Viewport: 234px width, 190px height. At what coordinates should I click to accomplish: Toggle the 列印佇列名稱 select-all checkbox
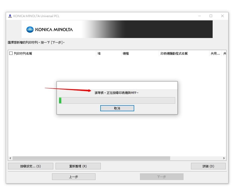click(x=11, y=53)
